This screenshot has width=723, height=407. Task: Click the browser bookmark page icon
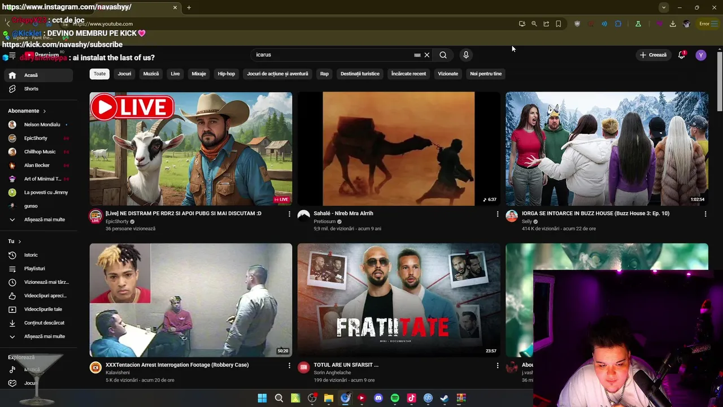pyautogui.click(x=558, y=24)
